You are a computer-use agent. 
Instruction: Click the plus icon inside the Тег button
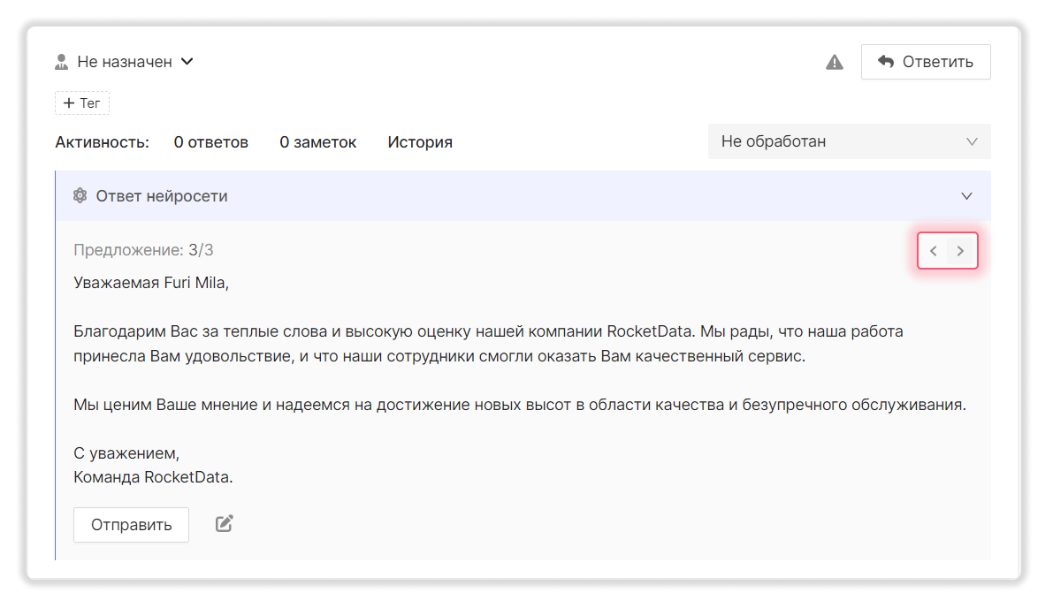click(x=68, y=103)
